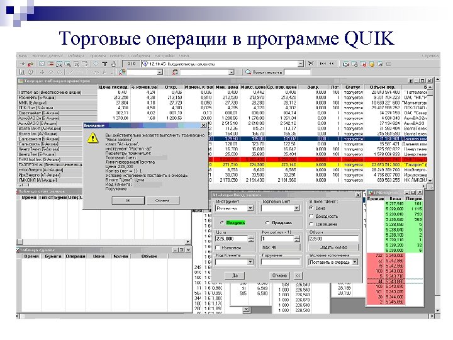
Task: Open the bar chart icon in second toolbar
Action: [x=21, y=72]
